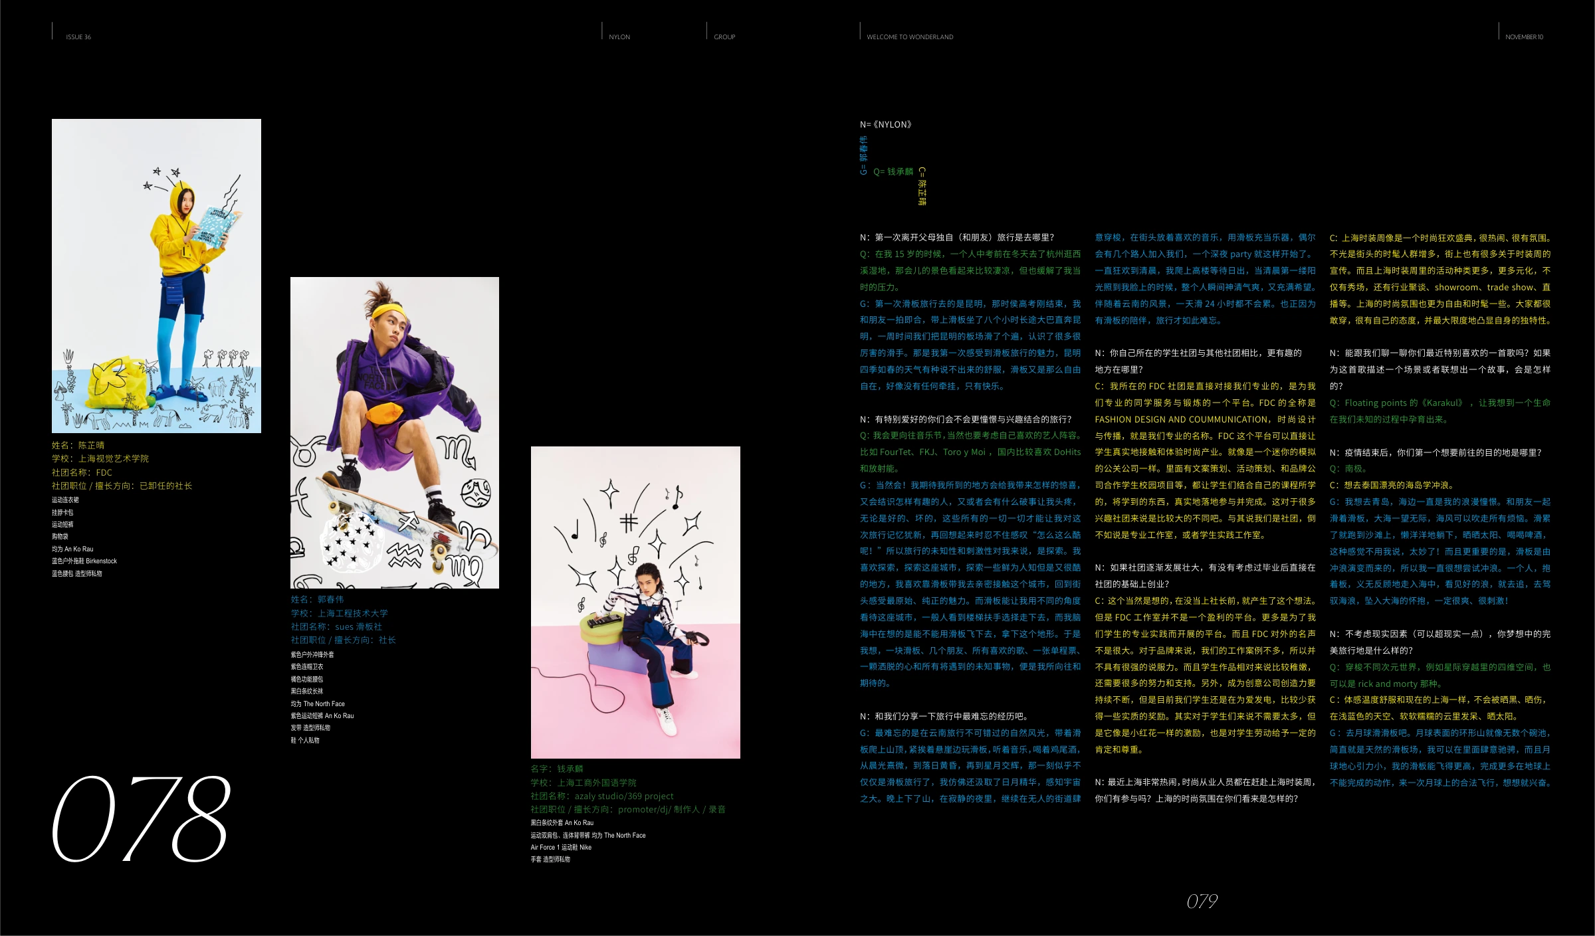Click the large page number '078'
Screen dimensions: 1595x936
coord(141,818)
